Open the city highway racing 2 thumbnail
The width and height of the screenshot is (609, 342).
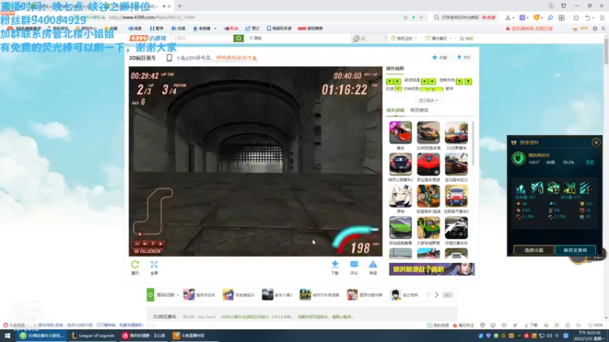[x=400, y=165]
